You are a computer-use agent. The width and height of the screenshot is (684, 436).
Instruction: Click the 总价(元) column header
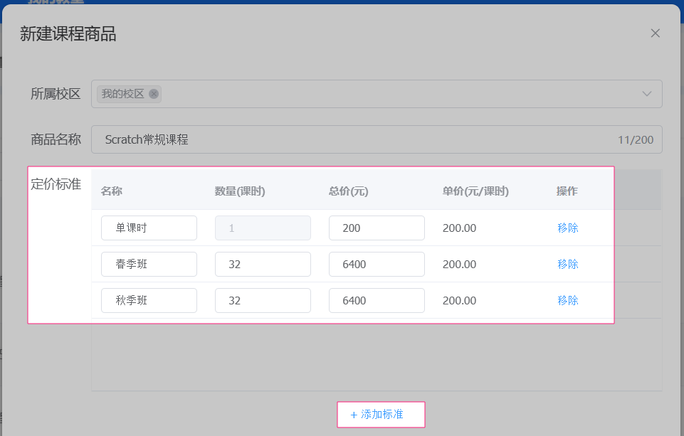click(349, 191)
